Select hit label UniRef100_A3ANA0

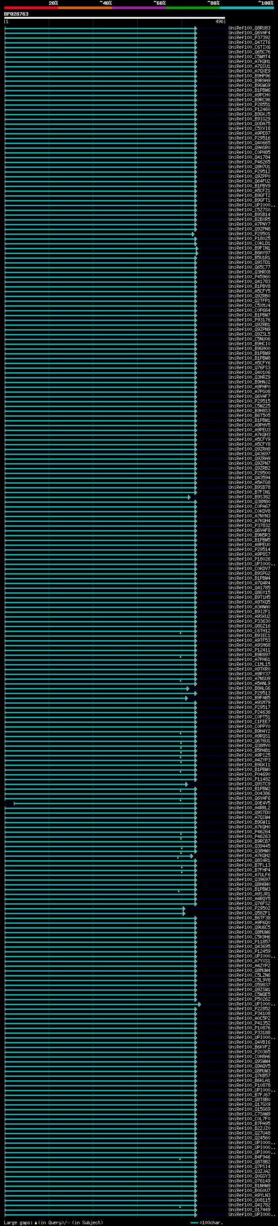pos(249,607)
